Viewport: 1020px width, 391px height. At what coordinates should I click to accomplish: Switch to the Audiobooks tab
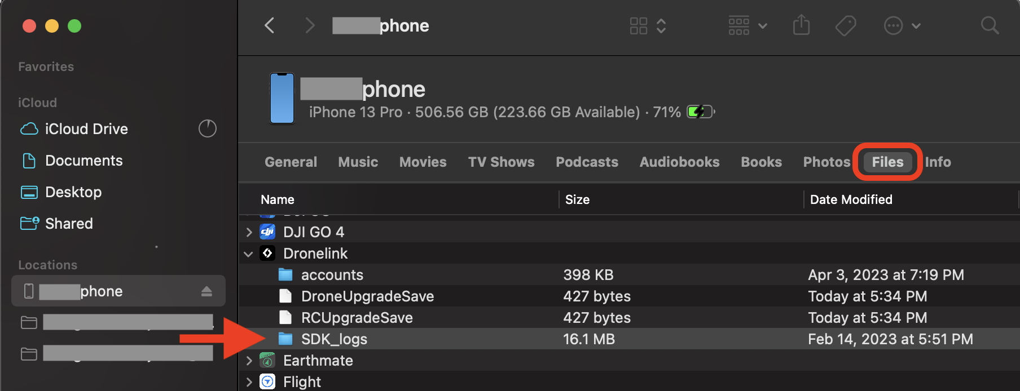pos(679,162)
